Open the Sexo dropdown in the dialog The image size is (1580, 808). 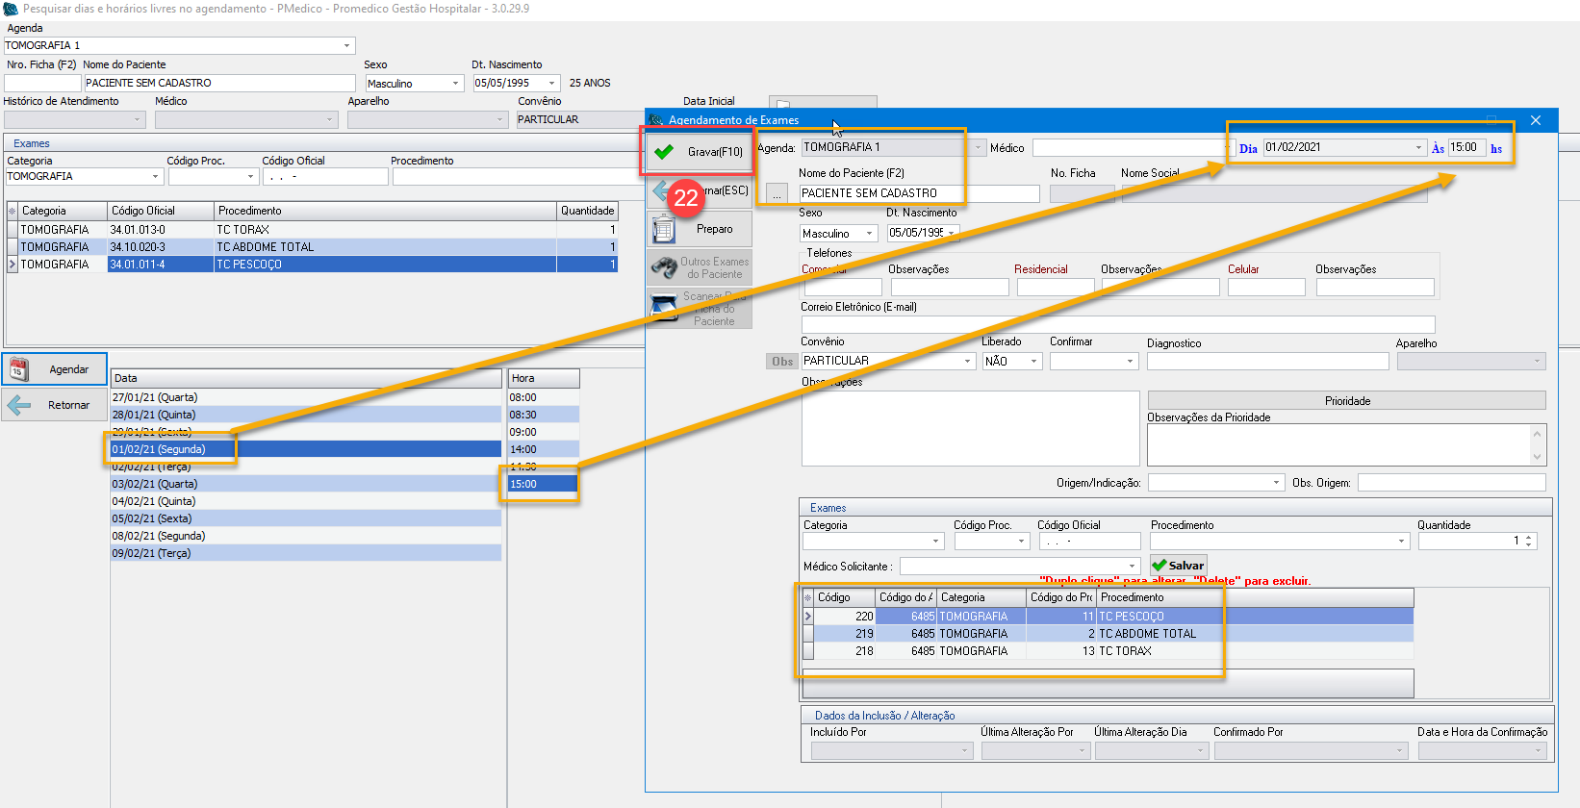tap(870, 234)
